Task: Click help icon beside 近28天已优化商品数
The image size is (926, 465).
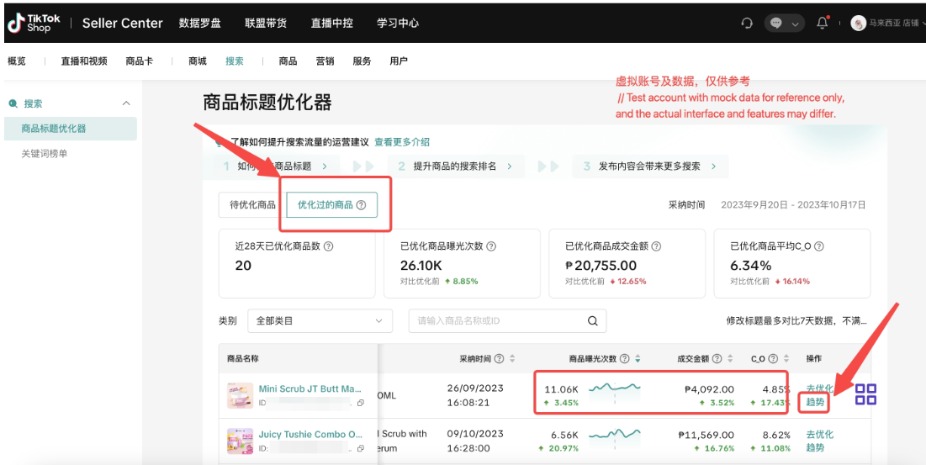Action: pos(329,246)
